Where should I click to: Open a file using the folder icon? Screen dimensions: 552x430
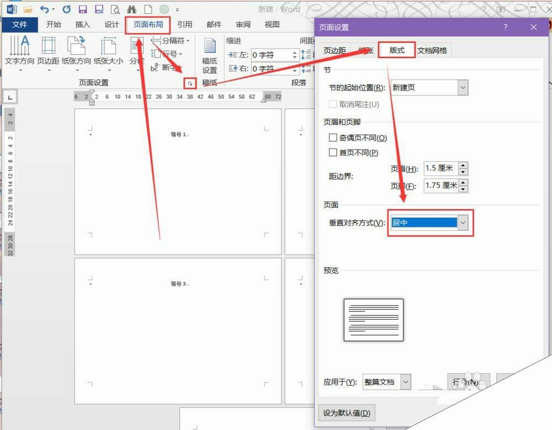[28, 9]
